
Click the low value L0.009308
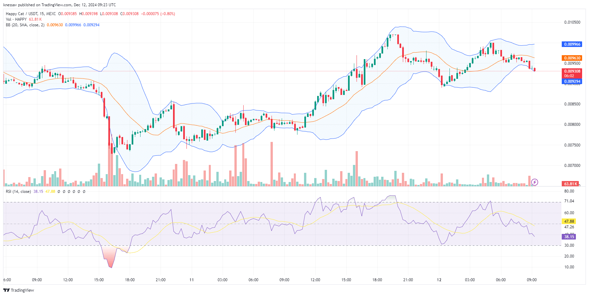click(x=109, y=14)
